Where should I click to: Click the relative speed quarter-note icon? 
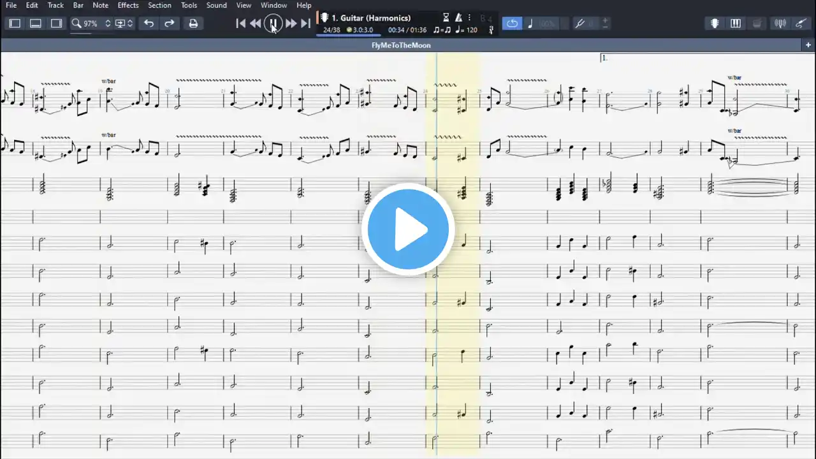(x=530, y=24)
